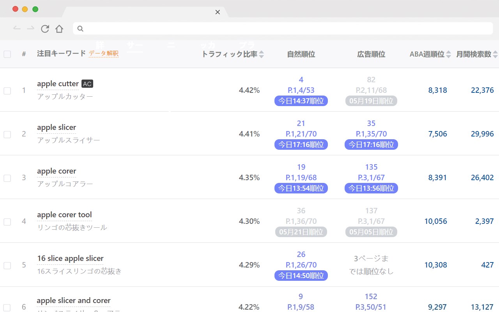
Task: Tick the checkbox for apple corer tool
Action: 7,222
